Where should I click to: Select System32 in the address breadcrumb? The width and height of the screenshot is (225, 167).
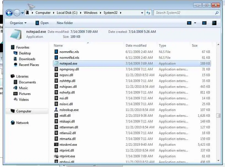(x=111, y=13)
